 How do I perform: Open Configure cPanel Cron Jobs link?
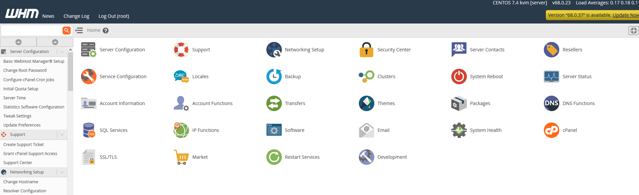(29, 80)
